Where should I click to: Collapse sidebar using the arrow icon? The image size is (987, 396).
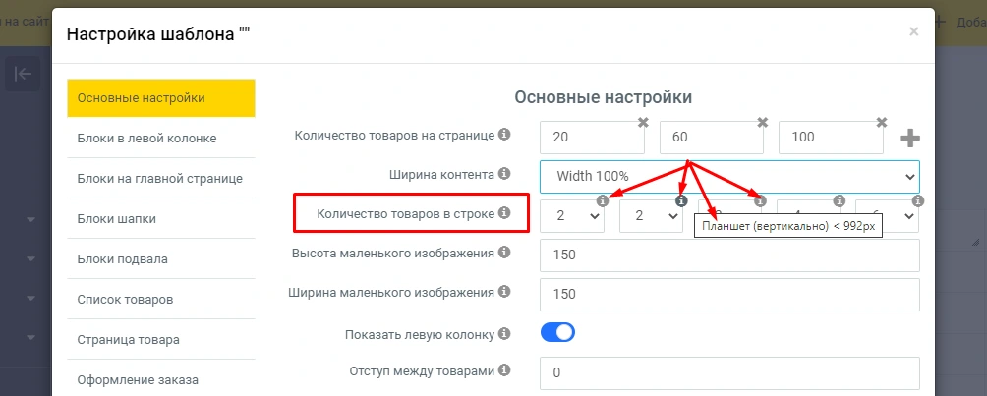pos(23,74)
